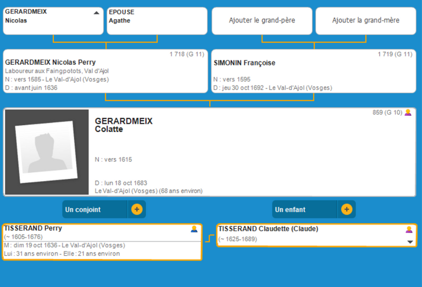Click the GERARDMEIX Colatte name heading
Image resolution: width=422 pixels, height=287 pixels.
(124, 125)
